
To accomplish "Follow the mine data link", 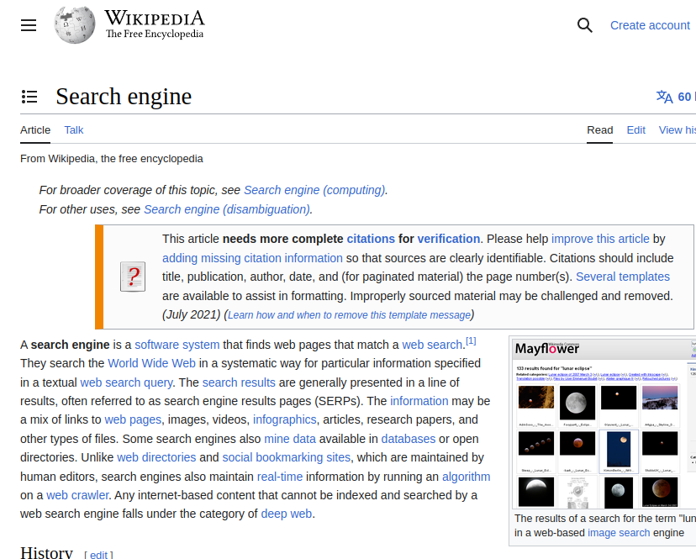I will coord(290,439).
